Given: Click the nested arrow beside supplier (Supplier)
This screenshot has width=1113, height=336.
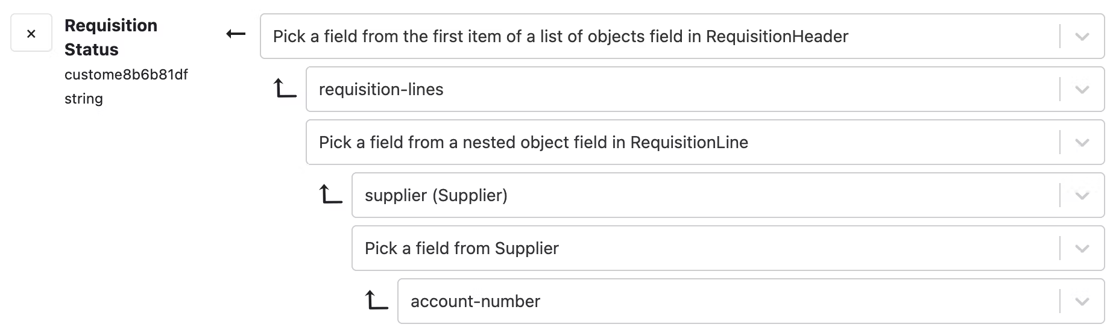Looking at the screenshot, I should pos(330,194).
